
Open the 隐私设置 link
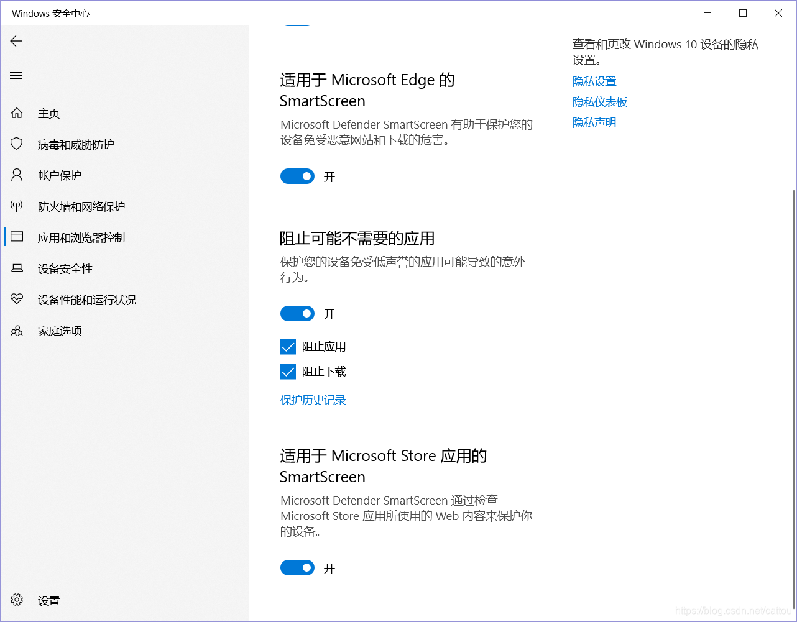[x=594, y=81]
